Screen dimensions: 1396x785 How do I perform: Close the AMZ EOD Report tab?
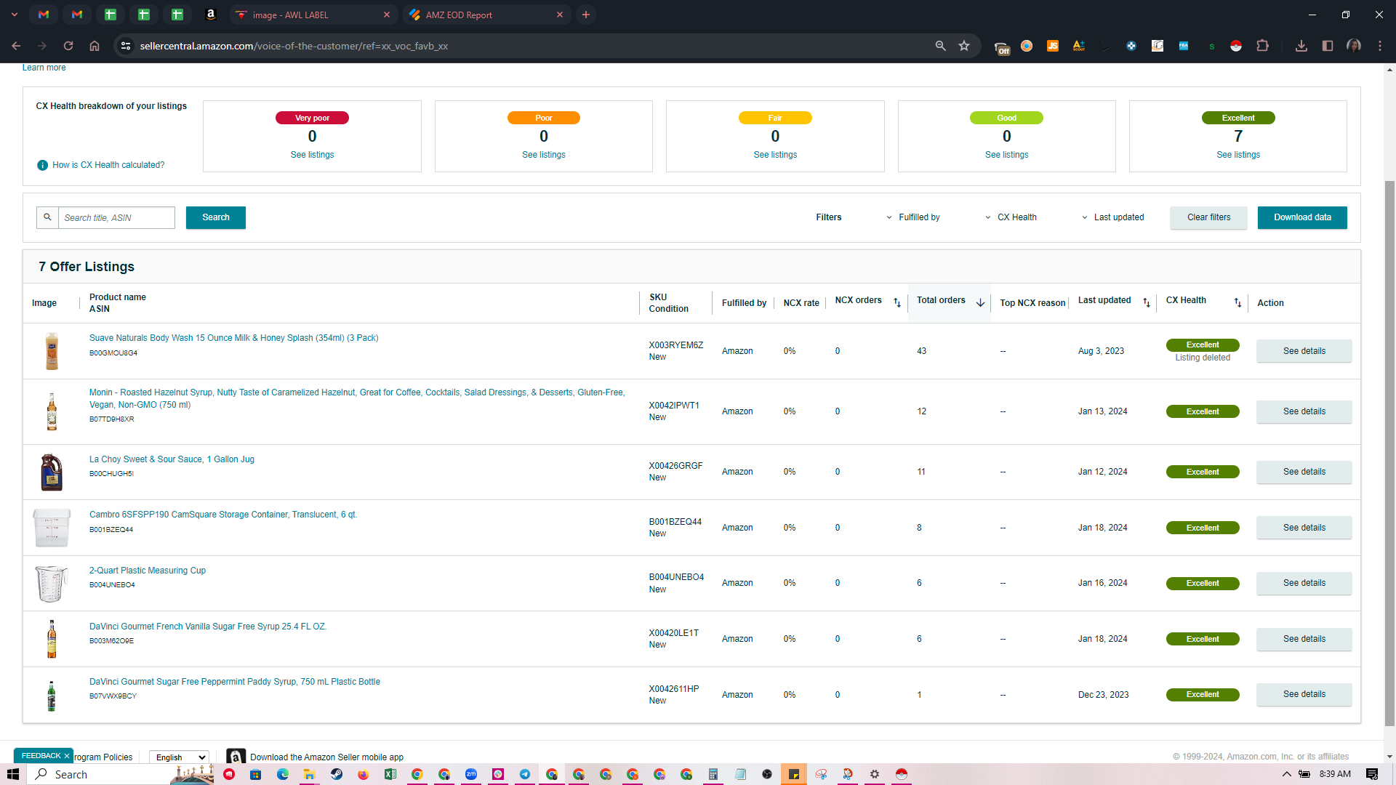pos(560,15)
